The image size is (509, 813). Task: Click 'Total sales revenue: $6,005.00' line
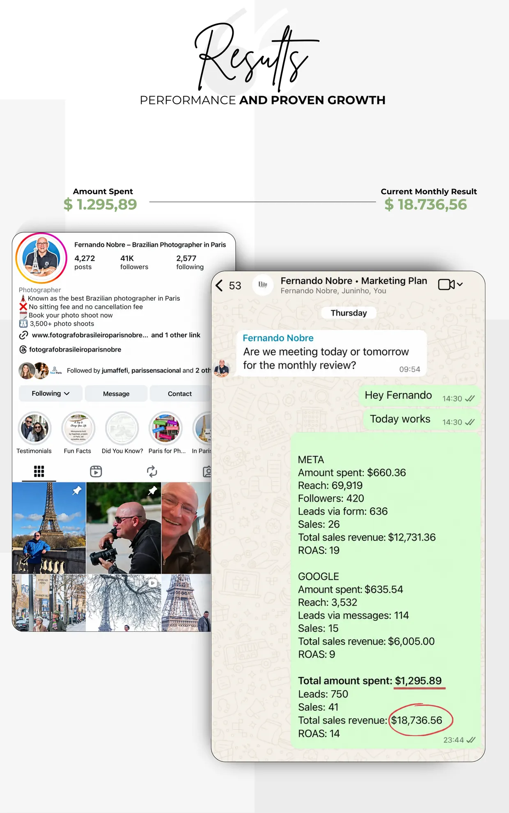[366, 641]
